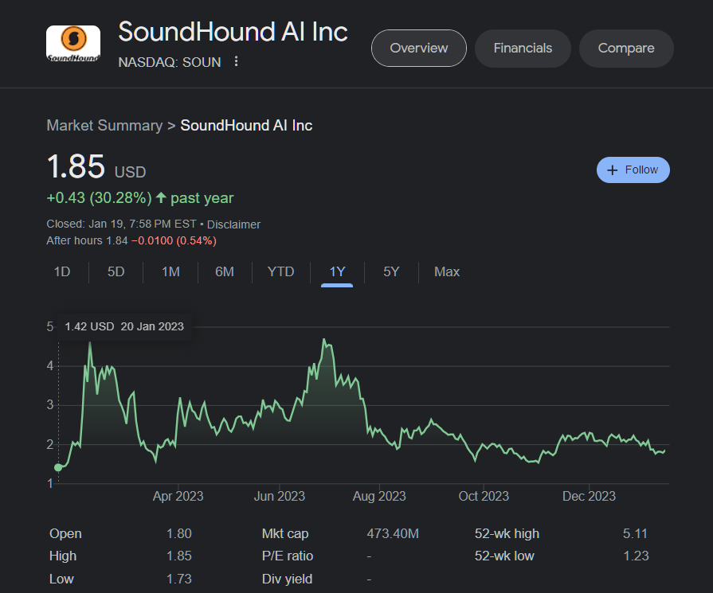Click the P/E ratio label
The image size is (713, 593).
pos(288,556)
